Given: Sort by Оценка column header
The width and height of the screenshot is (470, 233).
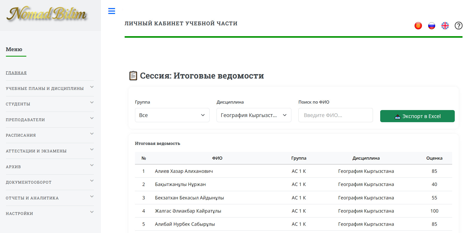Looking at the screenshot, I should pos(434,158).
